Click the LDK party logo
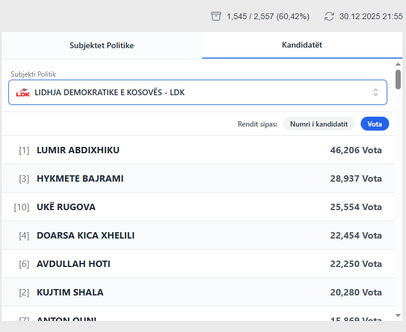406x332 pixels. 23,92
